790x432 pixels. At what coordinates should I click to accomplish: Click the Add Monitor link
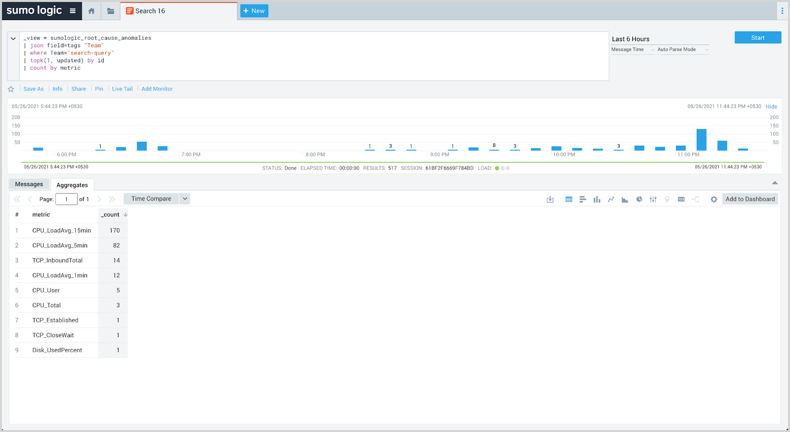tap(157, 89)
